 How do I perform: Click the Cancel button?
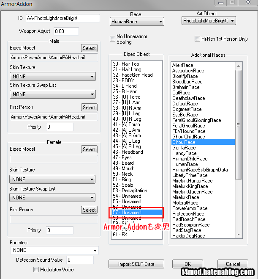(x=233, y=264)
